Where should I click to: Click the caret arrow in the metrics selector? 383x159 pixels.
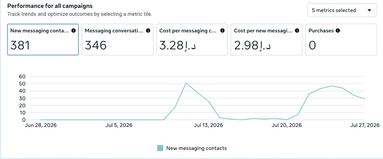[369, 10]
